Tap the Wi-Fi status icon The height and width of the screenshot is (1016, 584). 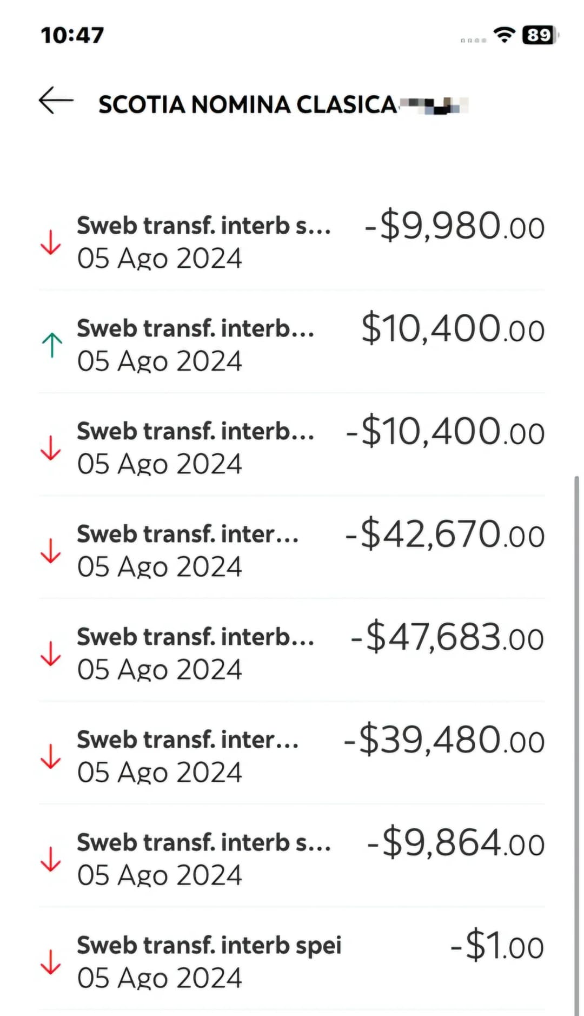(x=505, y=36)
